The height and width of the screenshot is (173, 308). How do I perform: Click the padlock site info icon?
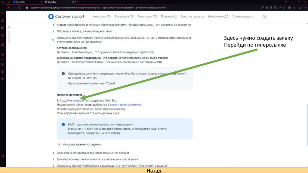(27, 8)
